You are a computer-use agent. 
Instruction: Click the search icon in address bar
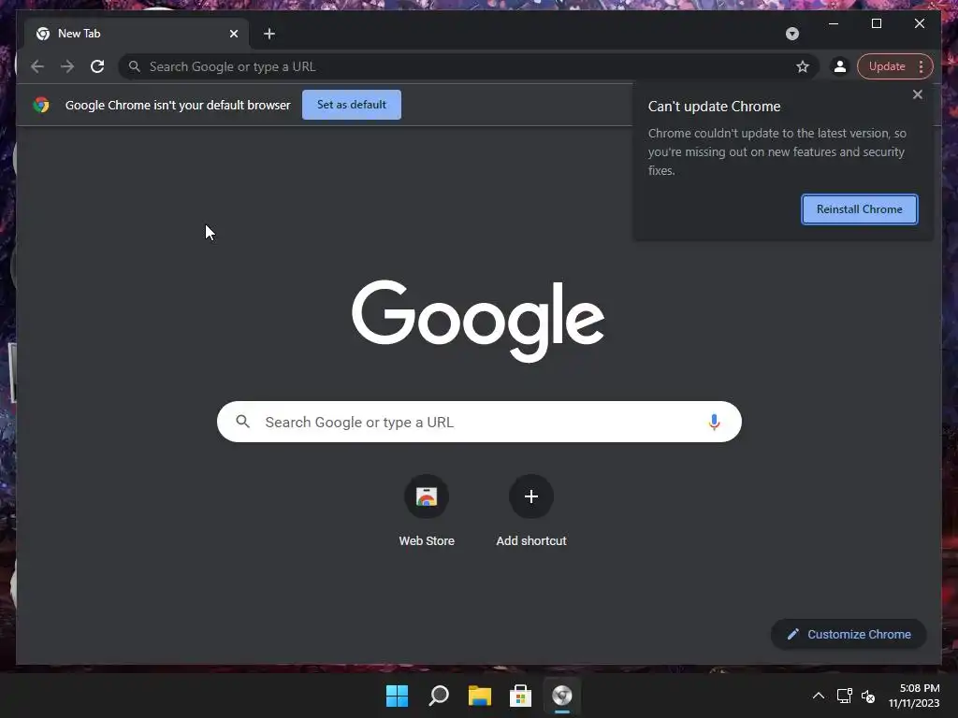pyautogui.click(x=135, y=66)
